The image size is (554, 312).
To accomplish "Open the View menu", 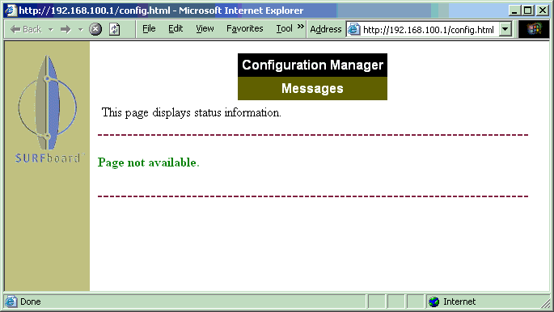I will pyautogui.click(x=205, y=28).
